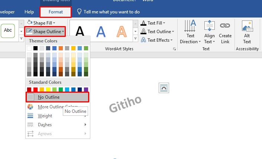Open the WordArt Styles dialog launcher

(174, 49)
